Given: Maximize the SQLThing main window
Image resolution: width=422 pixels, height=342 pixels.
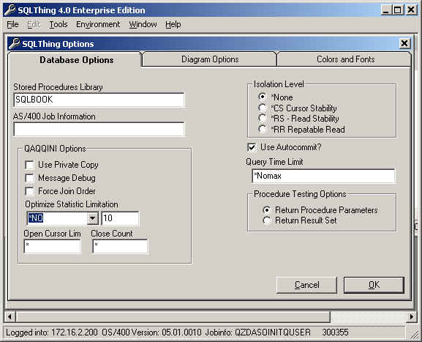Looking at the screenshot, I should pos(398,10).
